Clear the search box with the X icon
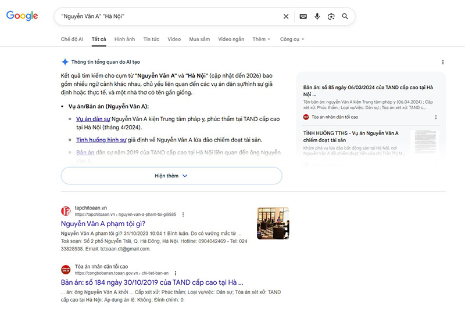The height and width of the screenshot is (312, 465). click(286, 17)
